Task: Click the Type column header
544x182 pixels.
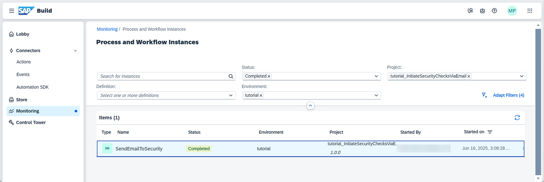Action: 107,132
